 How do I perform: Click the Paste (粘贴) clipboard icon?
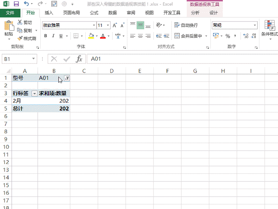pos(8,28)
